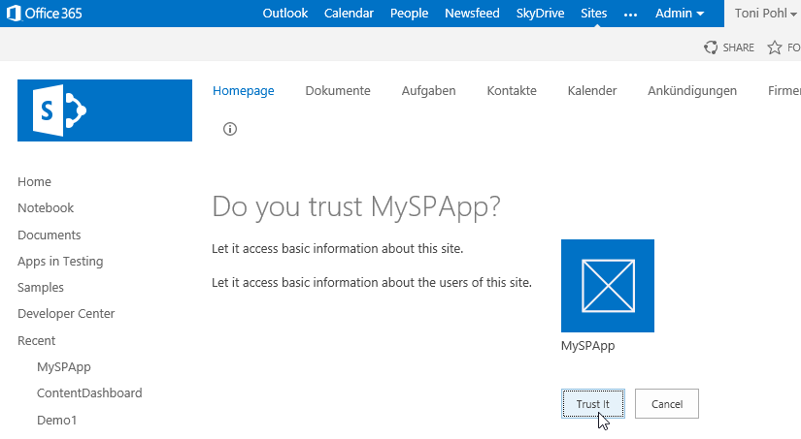Screen dimensions: 801x439
Task: Go to Calendar in top navigation
Action: pyautogui.click(x=350, y=14)
